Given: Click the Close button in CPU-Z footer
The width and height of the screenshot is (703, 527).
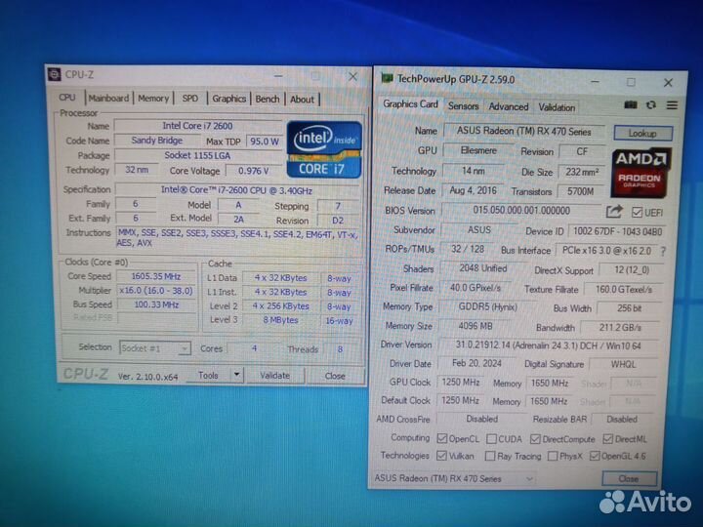Looking at the screenshot, I should coord(335,376).
